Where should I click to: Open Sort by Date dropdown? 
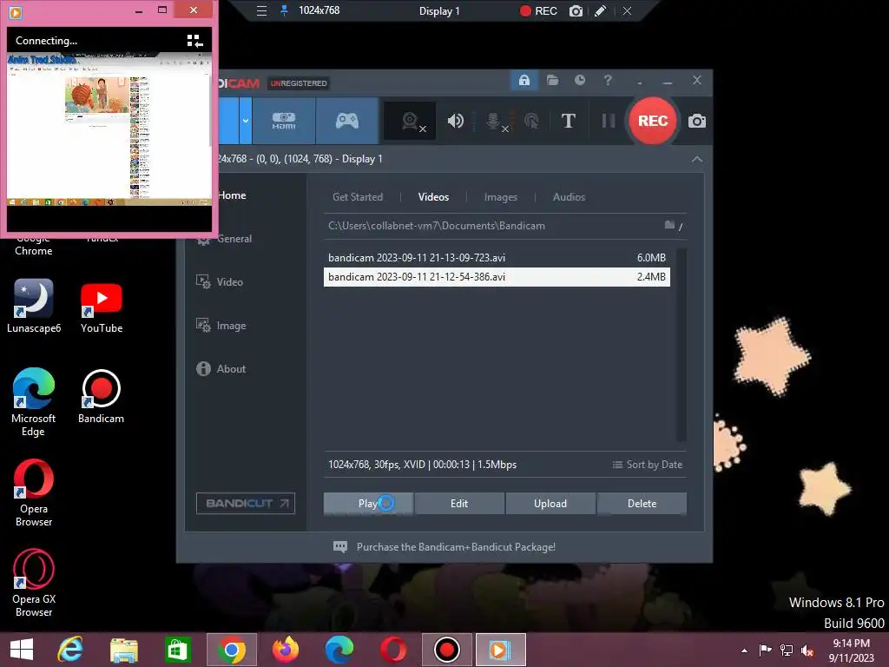click(647, 465)
